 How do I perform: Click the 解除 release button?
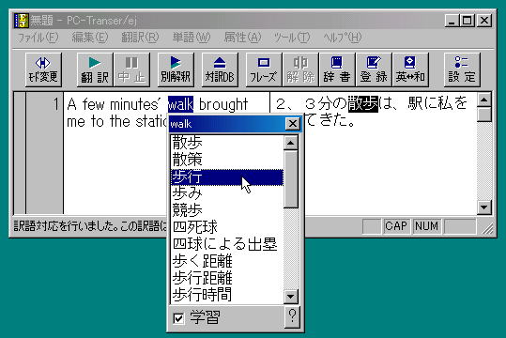click(x=300, y=69)
